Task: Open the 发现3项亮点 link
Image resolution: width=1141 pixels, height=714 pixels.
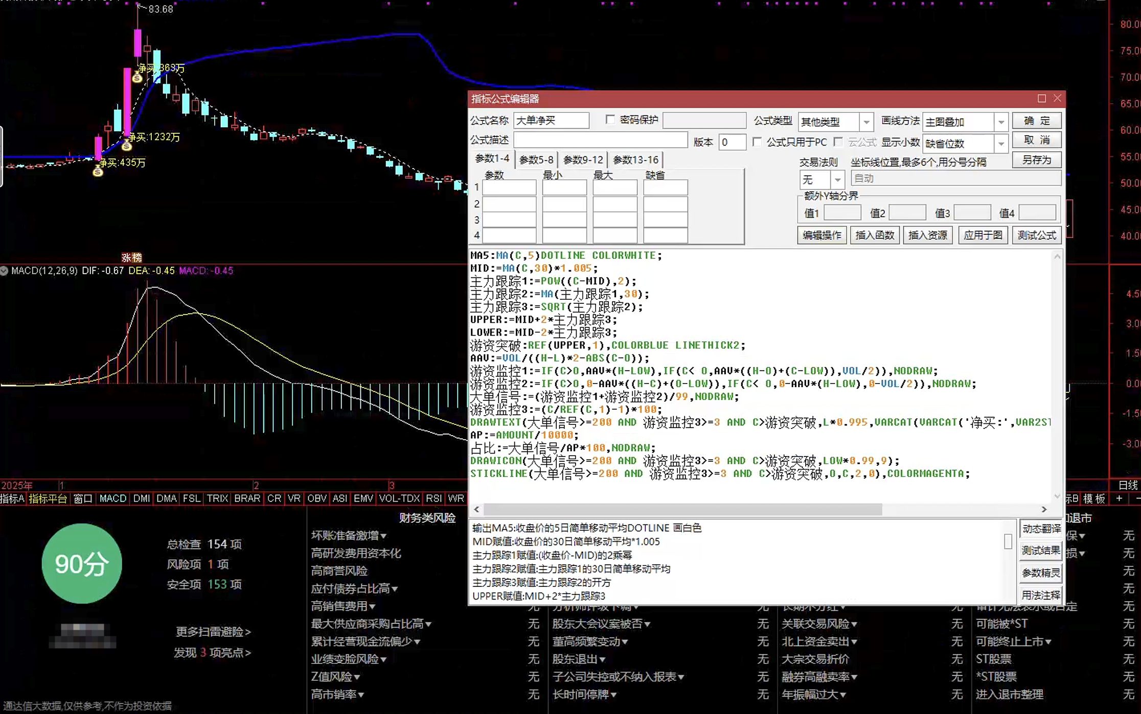Action: pos(212,653)
